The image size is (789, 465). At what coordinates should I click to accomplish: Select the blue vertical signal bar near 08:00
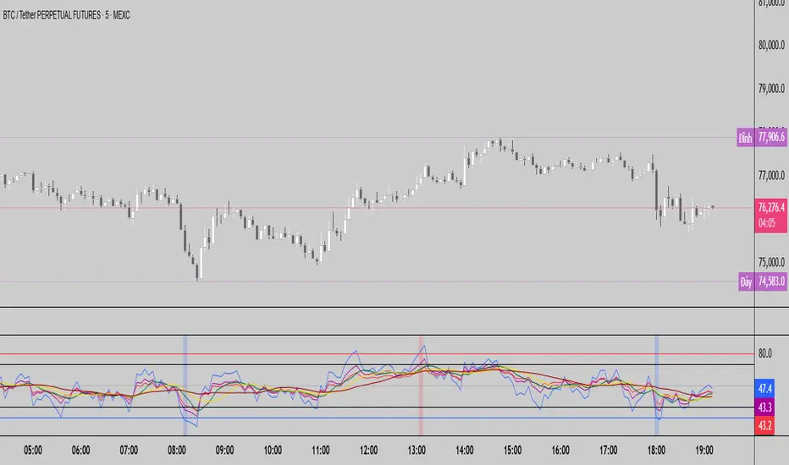(185, 385)
